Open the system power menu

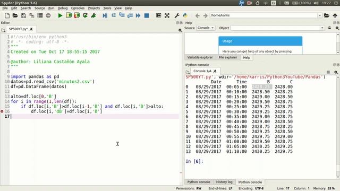pos(336,3)
